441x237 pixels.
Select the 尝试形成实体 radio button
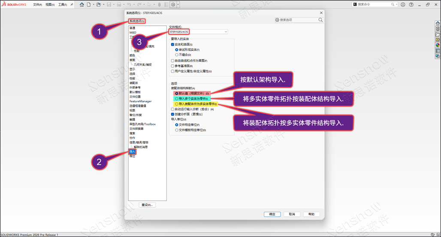(177, 50)
